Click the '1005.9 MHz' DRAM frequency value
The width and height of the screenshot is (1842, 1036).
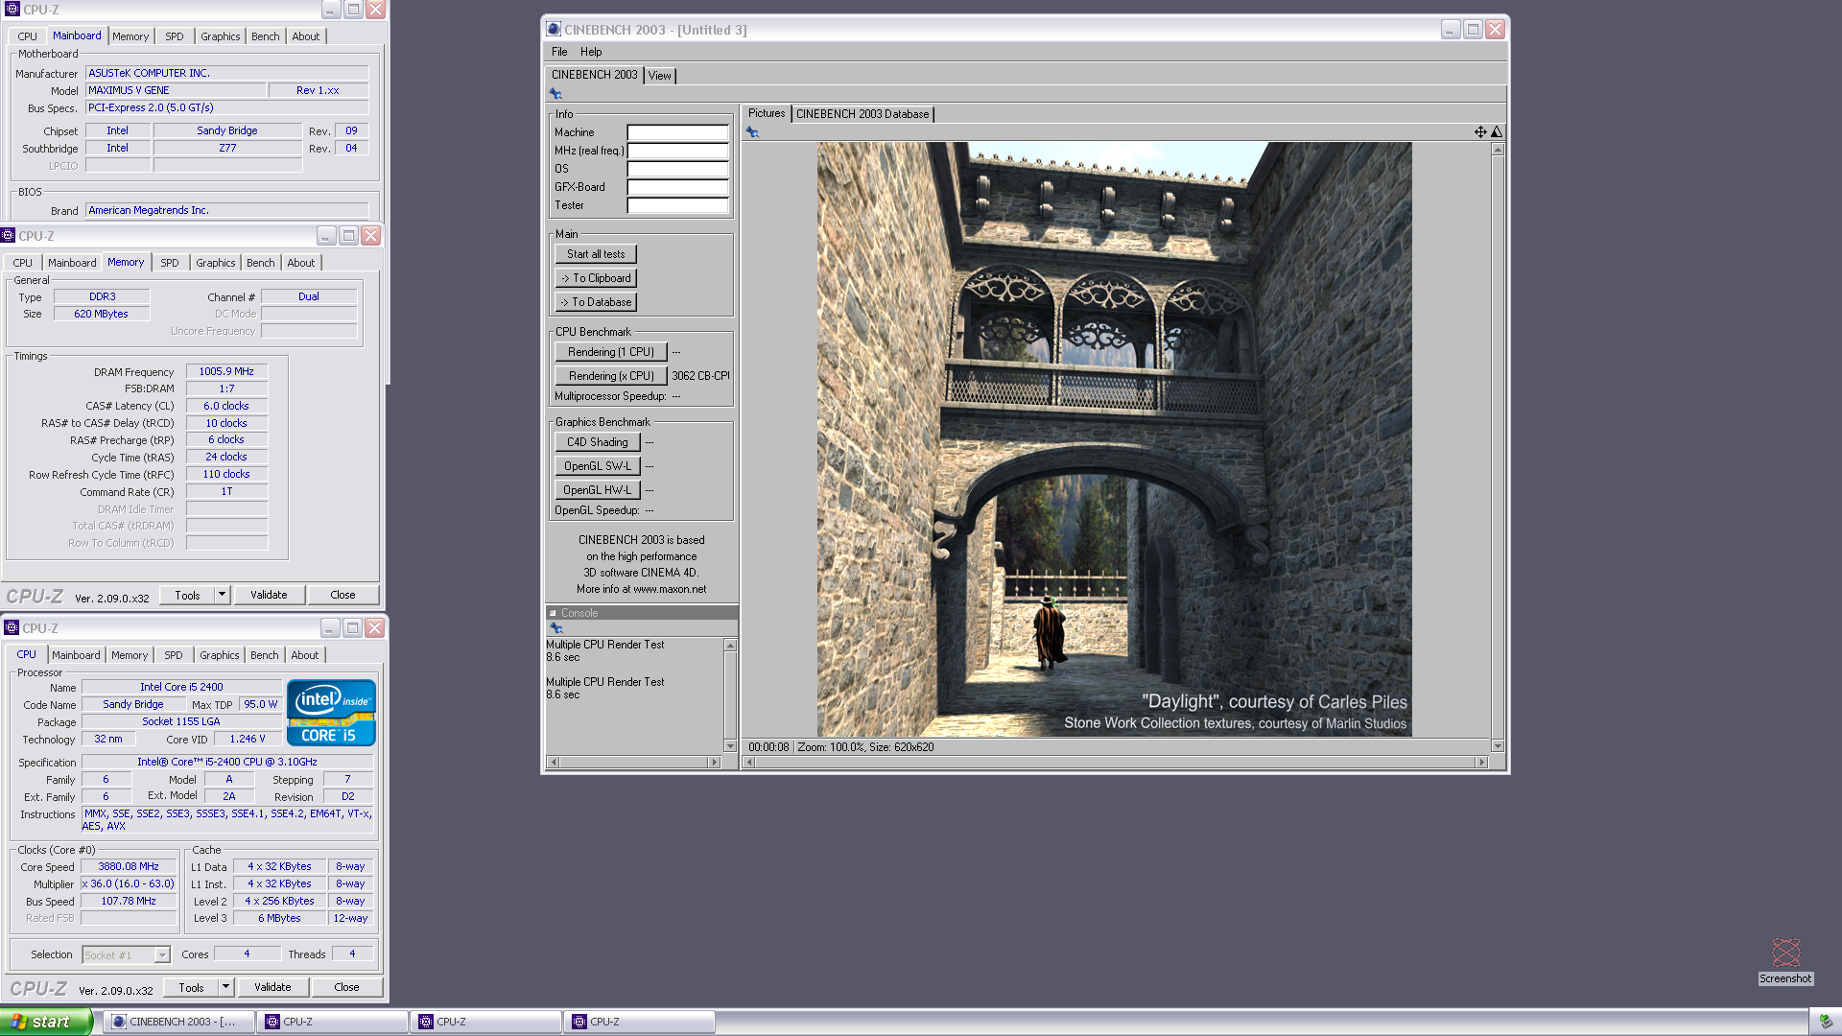point(226,371)
